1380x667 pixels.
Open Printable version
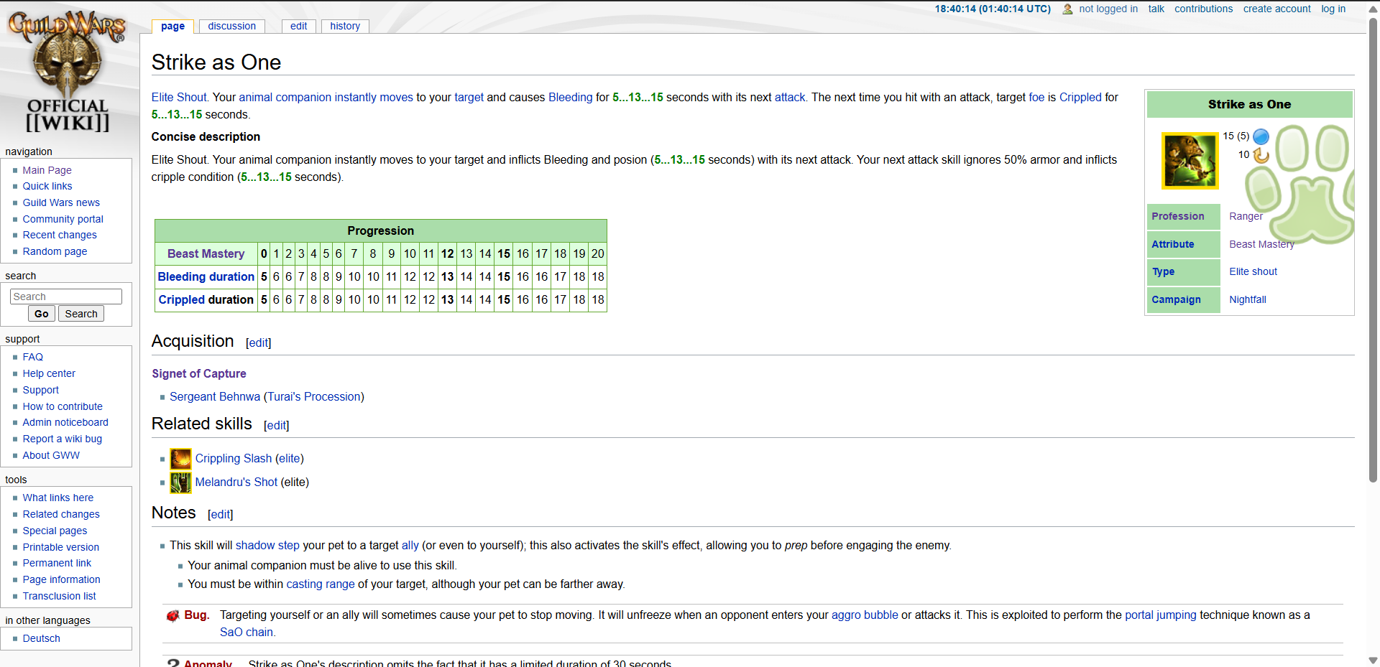tap(61, 547)
